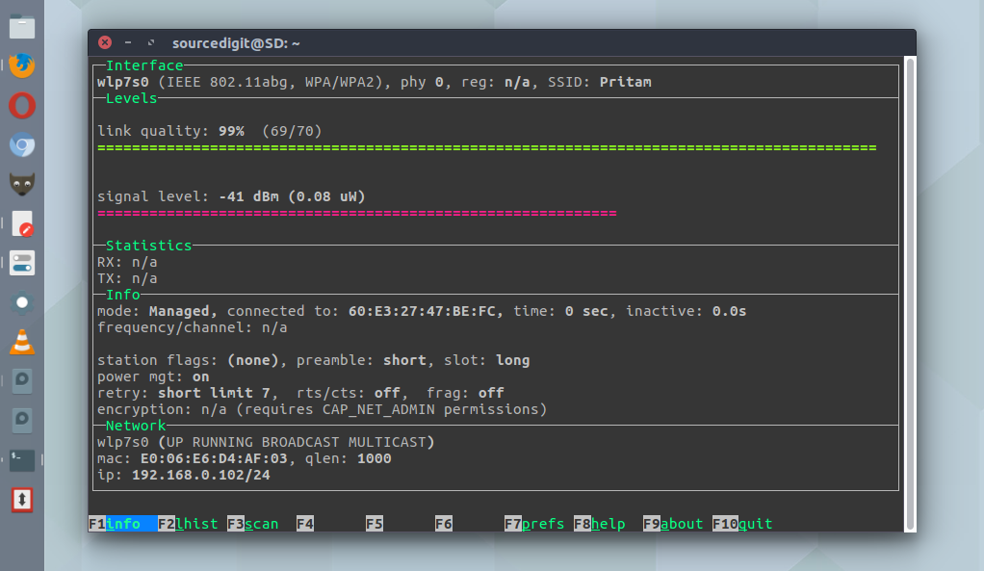The height and width of the screenshot is (571, 984).
Task: Click the terminal vertical scrollbar
Action: pyautogui.click(x=910, y=294)
